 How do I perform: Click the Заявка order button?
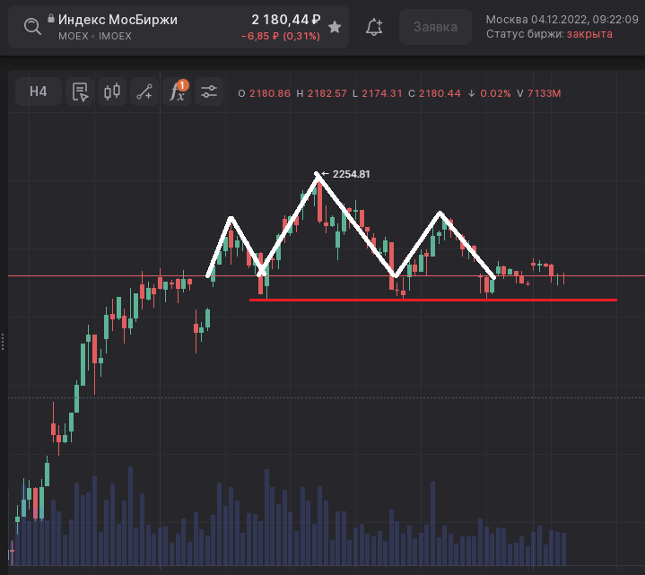[x=435, y=27]
